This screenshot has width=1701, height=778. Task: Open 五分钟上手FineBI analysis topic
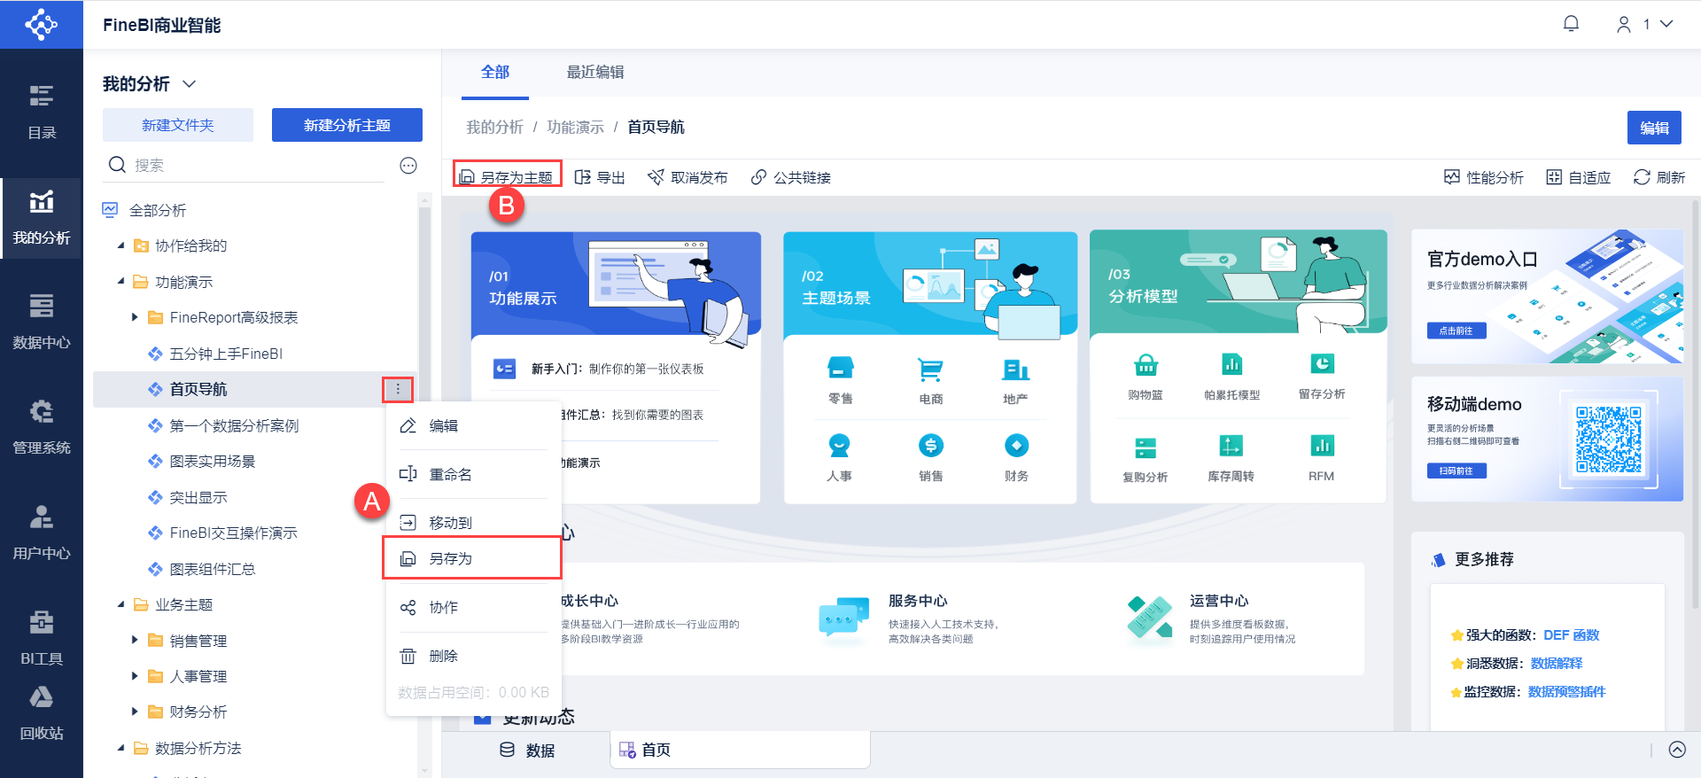coord(226,354)
